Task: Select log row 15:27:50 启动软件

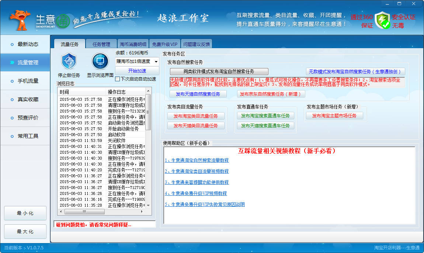Action: pyautogui.click(x=102, y=135)
